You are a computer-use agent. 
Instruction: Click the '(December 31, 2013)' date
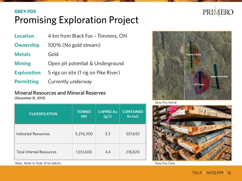click(x=30, y=98)
